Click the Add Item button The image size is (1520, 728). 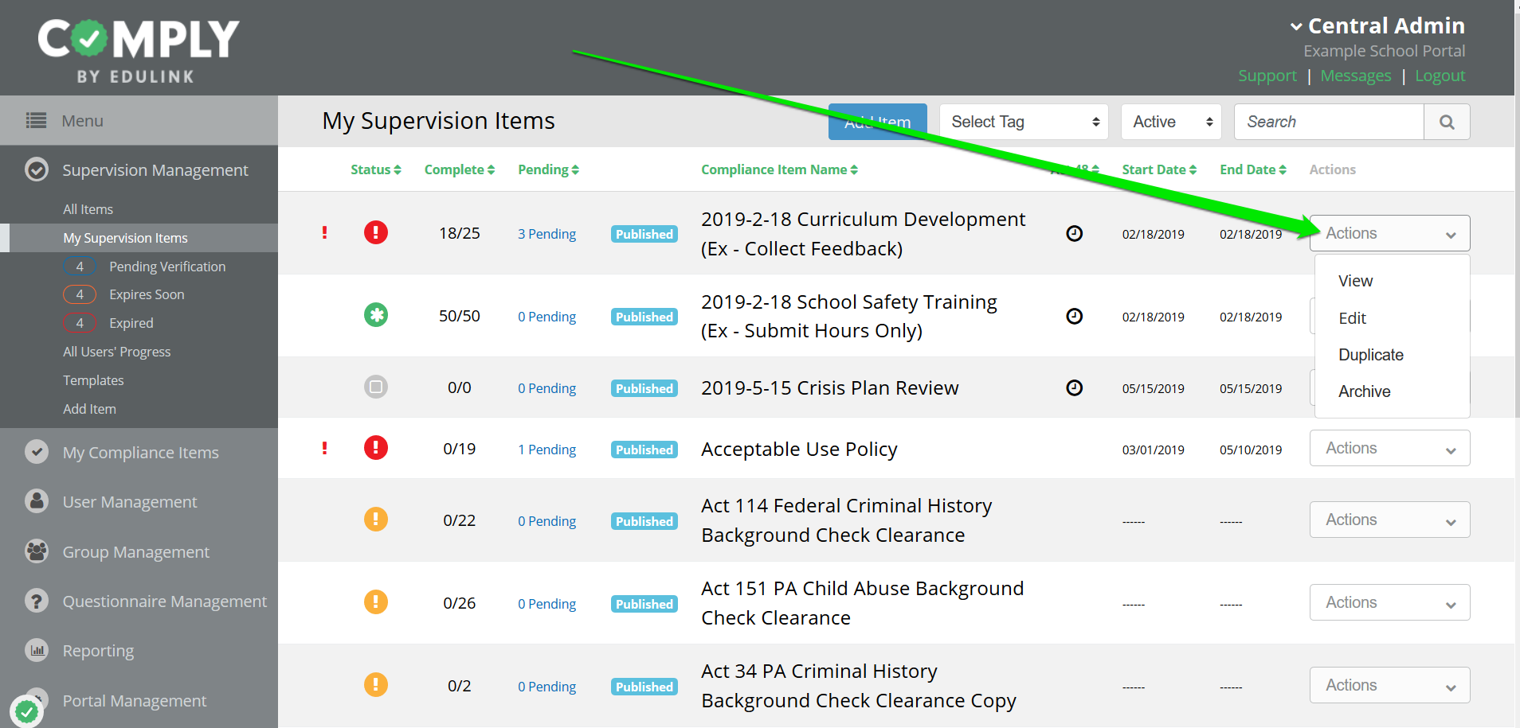click(x=877, y=122)
